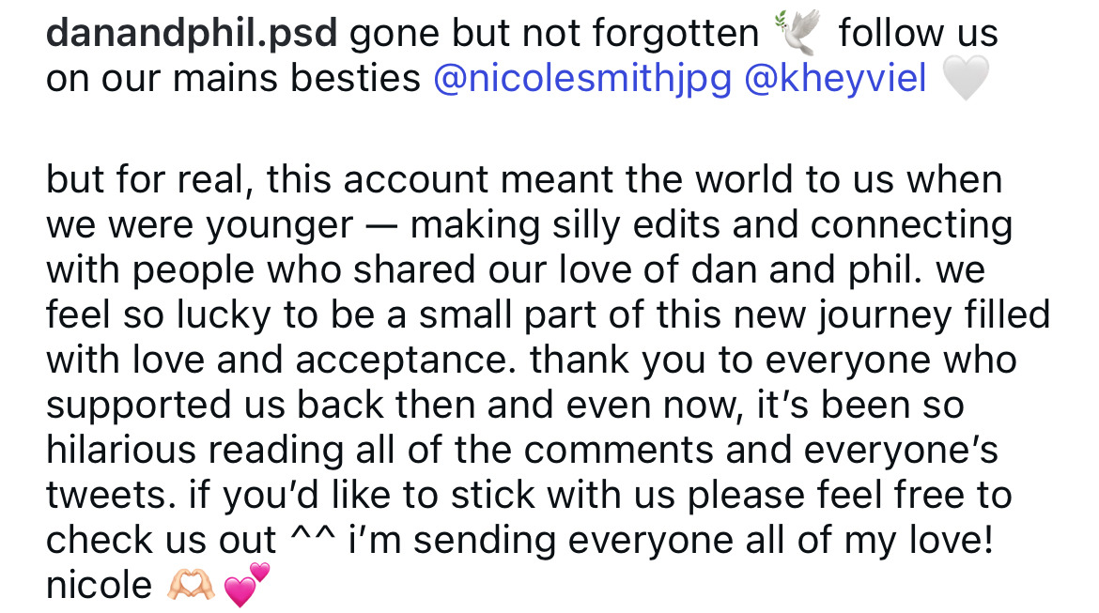Click the "^^" caret emoticon
The height and width of the screenshot is (613, 1099).
click(303, 540)
